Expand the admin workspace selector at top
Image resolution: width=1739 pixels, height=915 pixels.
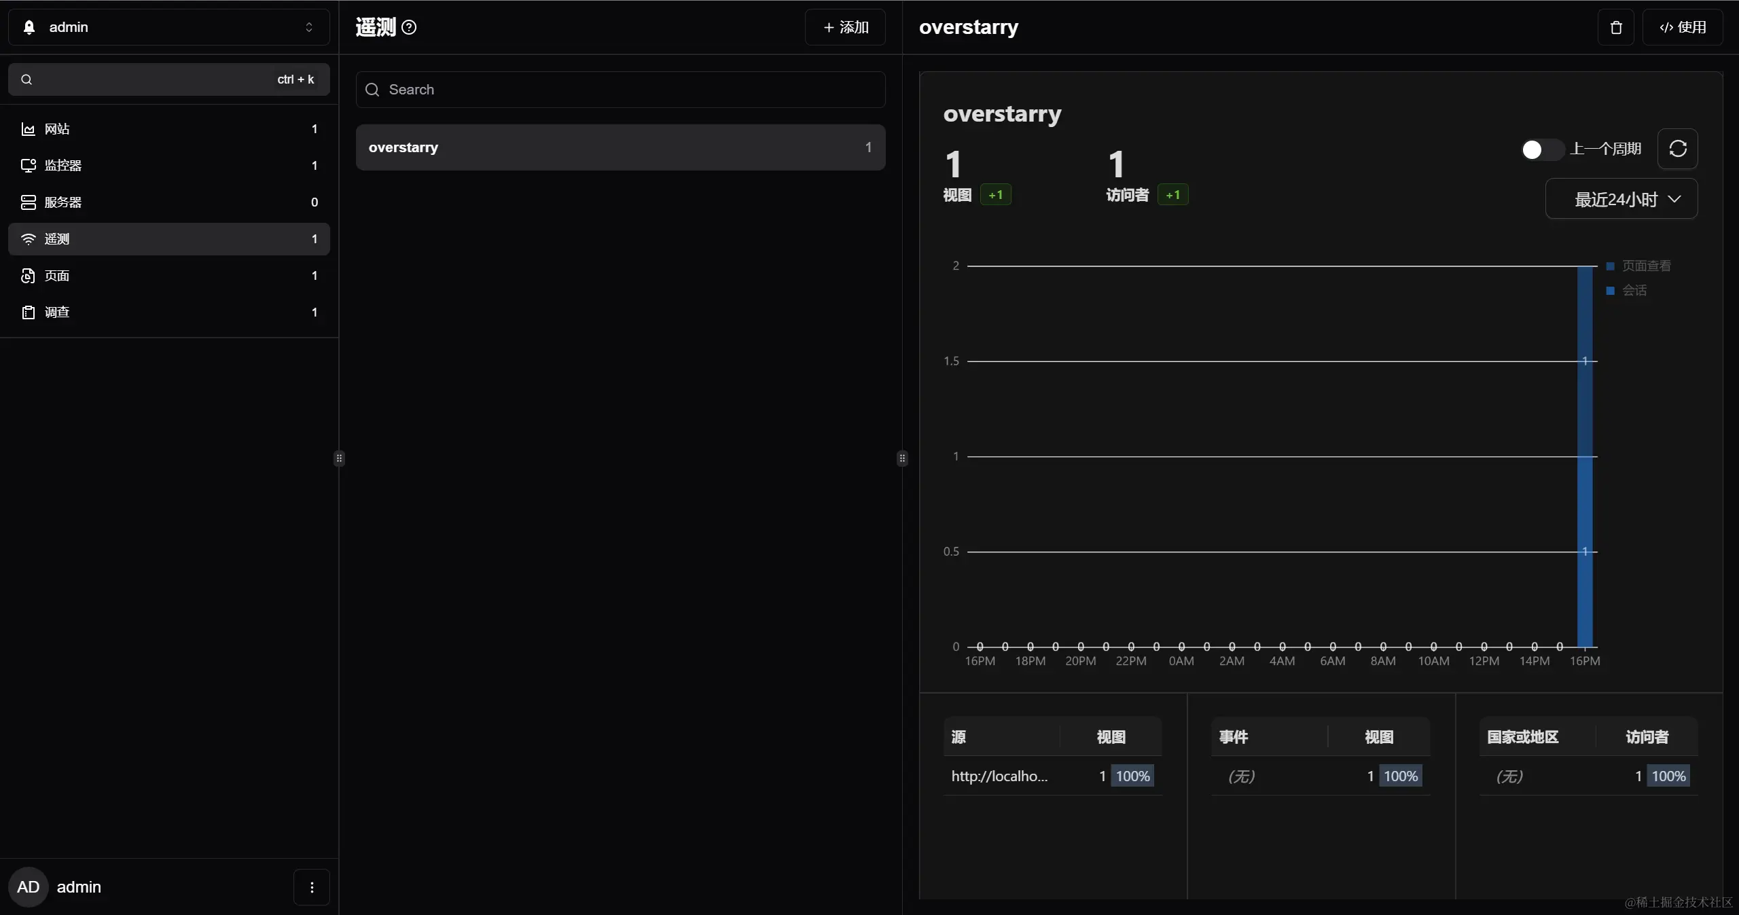(168, 27)
